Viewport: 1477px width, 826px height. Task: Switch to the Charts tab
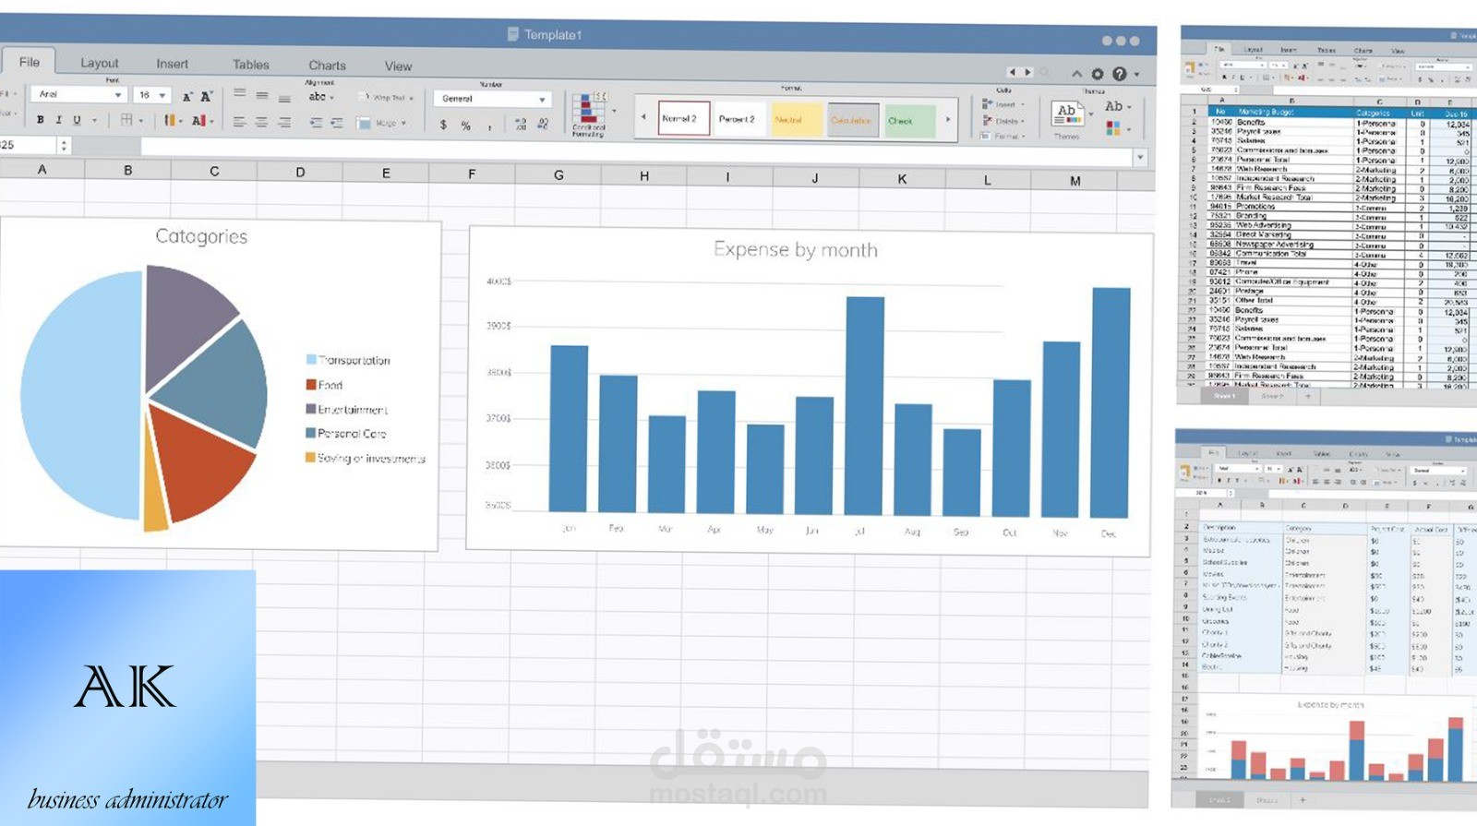tap(327, 66)
